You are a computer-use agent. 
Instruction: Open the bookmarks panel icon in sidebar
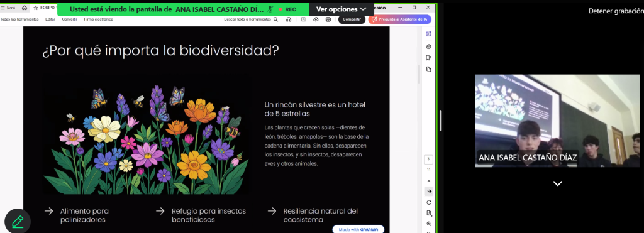[429, 58]
